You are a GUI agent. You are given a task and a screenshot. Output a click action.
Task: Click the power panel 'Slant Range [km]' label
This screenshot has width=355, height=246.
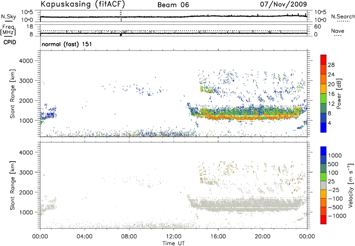pyautogui.click(x=12, y=94)
